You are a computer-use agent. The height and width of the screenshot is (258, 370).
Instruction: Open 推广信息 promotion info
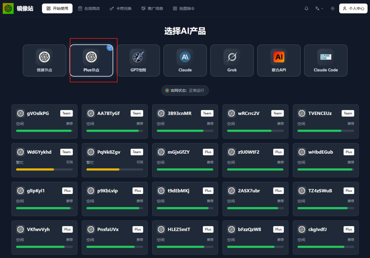pyautogui.click(x=152, y=9)
